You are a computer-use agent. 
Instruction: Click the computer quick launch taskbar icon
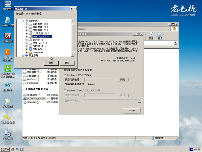(17, 149)
